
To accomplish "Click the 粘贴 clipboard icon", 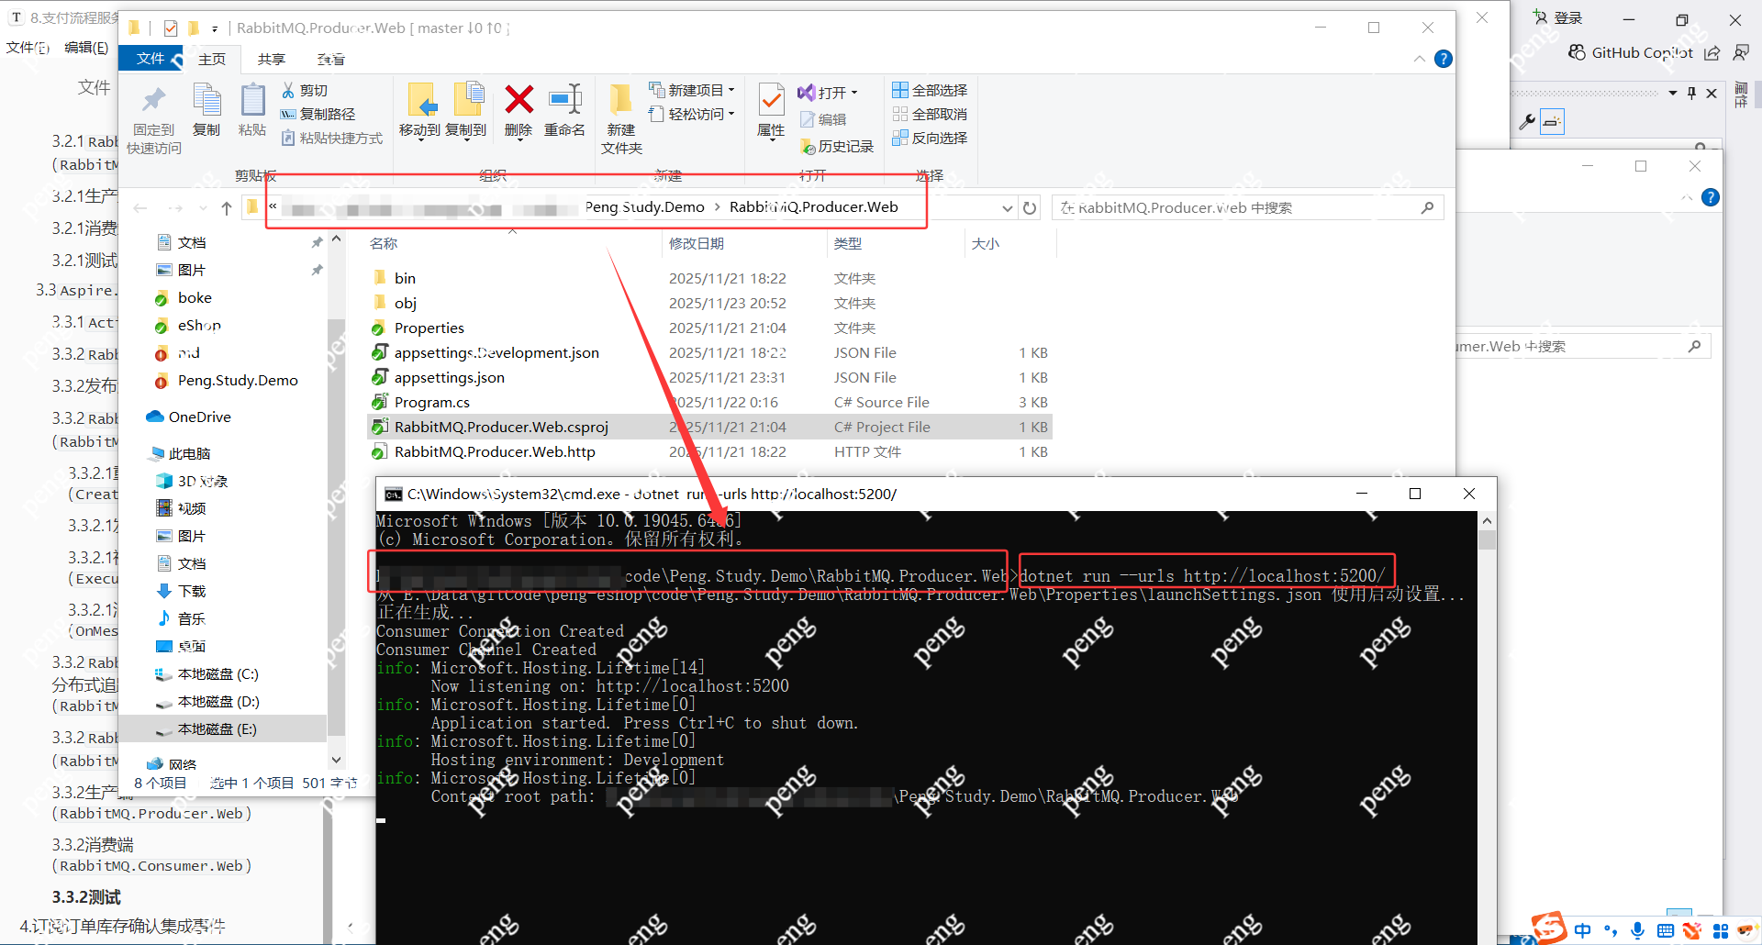I will (x=252, y=99).
